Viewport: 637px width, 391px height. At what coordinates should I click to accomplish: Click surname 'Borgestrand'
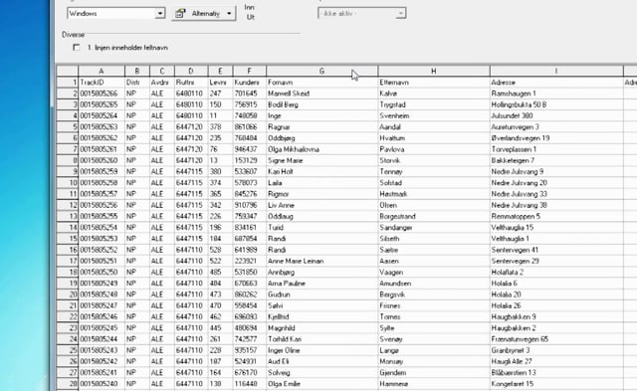click(397, 217)
